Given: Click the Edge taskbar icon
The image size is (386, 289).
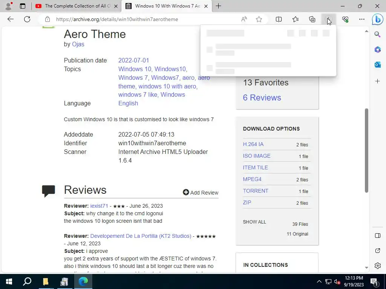Looking at the screenshot, I should (x=83, y=281).
